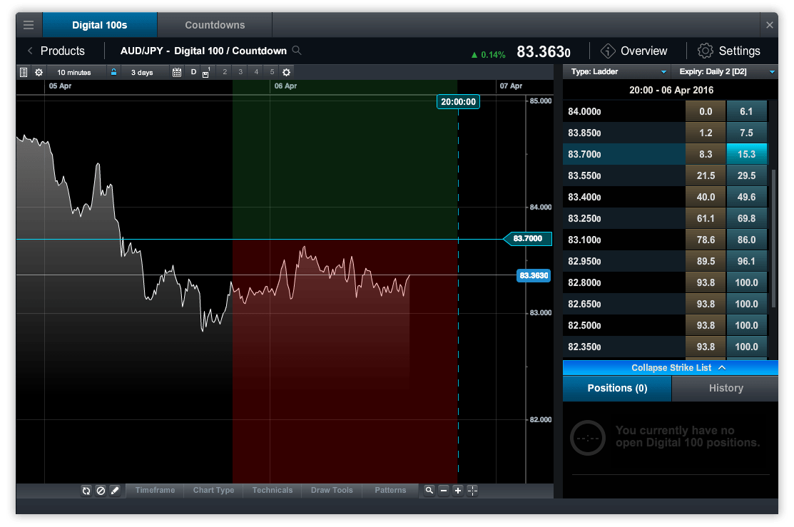Activate the chart magnifier zoom tool
The image size is (794, 527).
click(429, 491)
